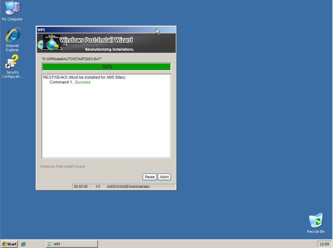Screen dimensions: 333x248
Task: Click the 00:00:56 elapsed time field
Action: click(80, 187)
